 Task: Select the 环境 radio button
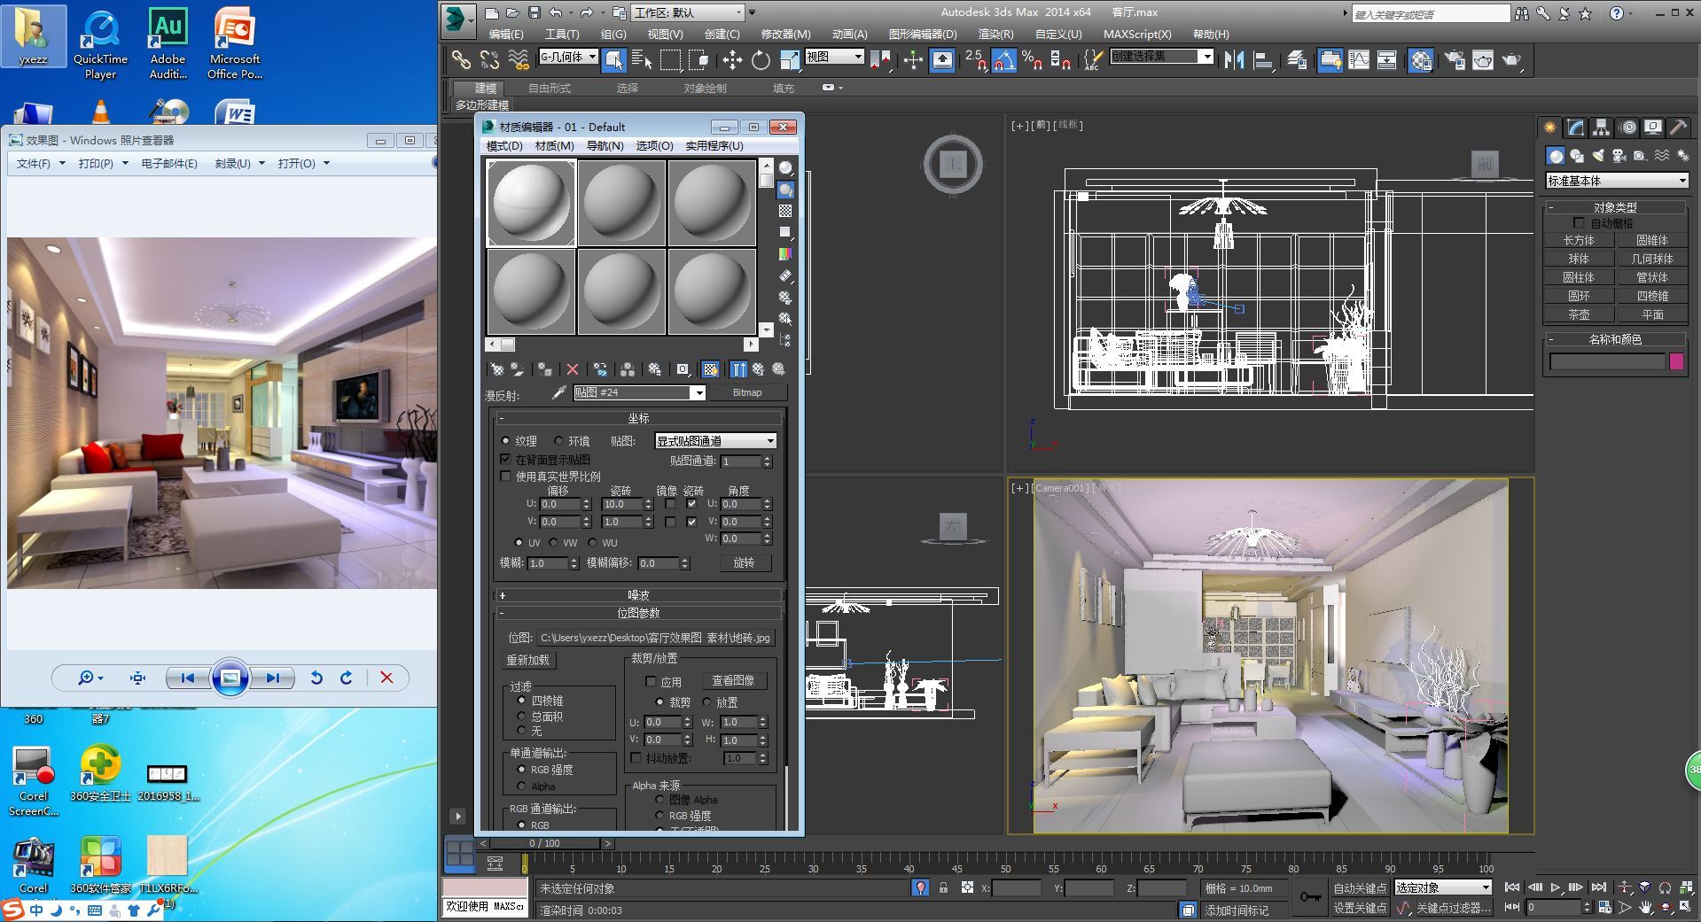[x=558, y=441]
